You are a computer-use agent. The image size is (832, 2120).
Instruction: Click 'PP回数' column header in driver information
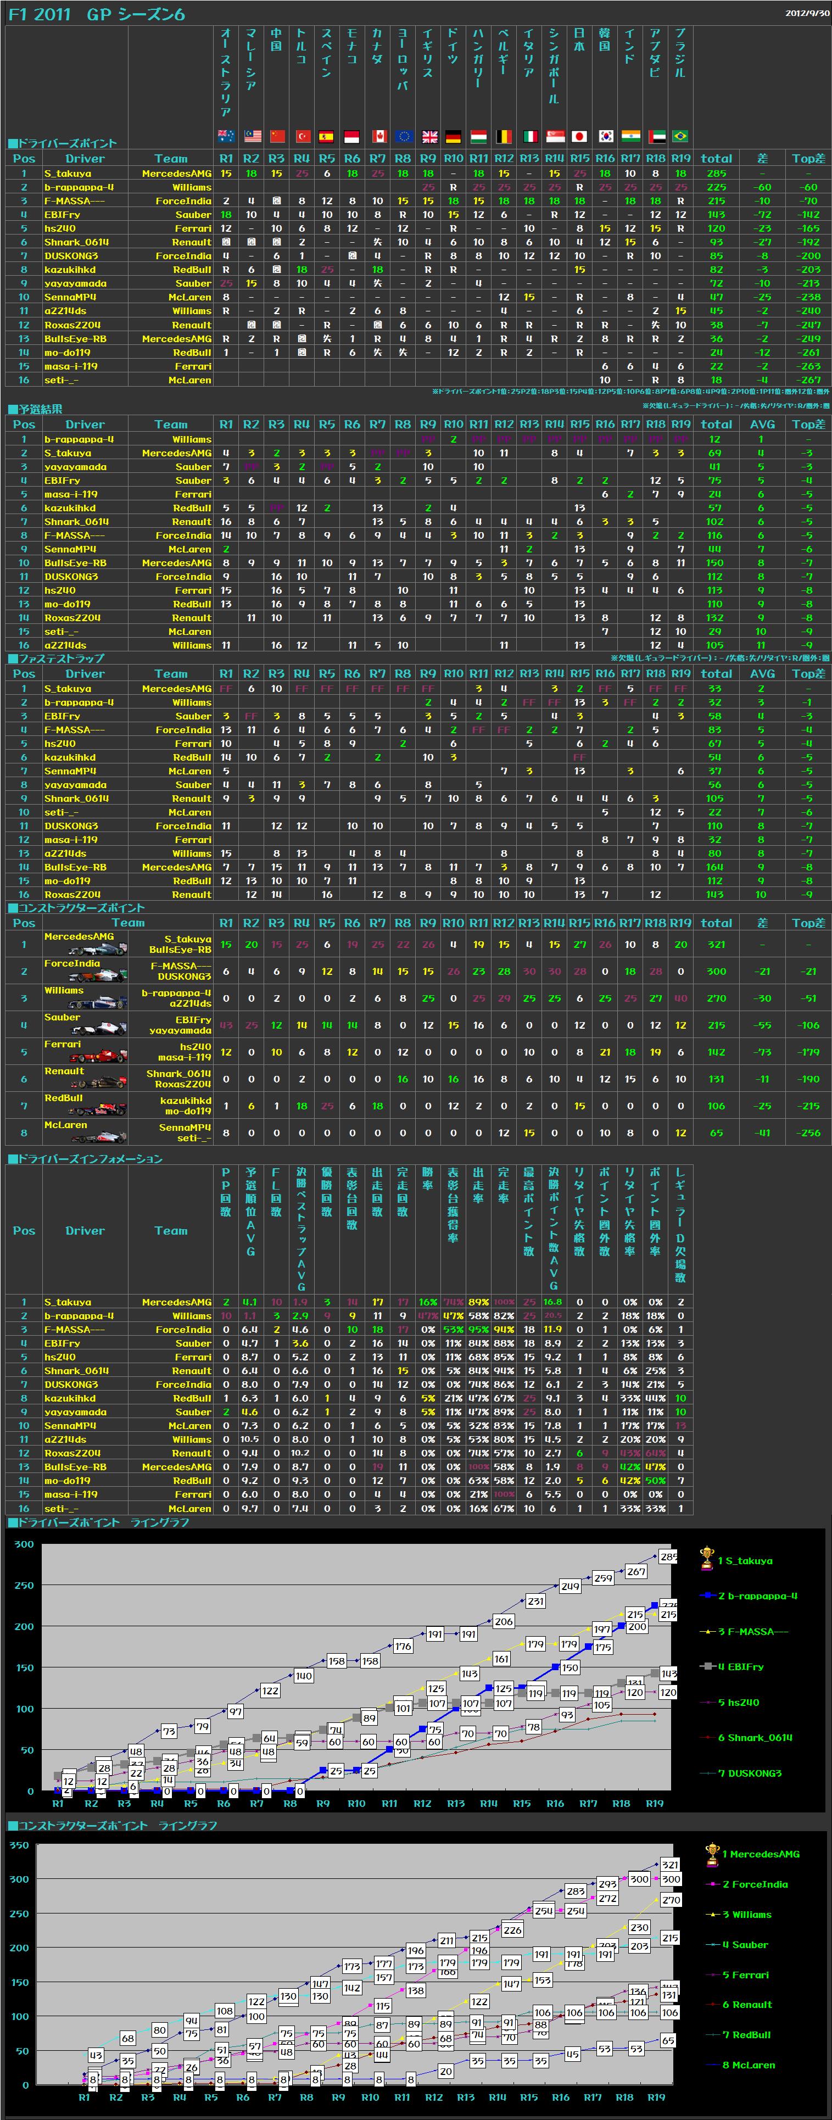(226, 1192)
